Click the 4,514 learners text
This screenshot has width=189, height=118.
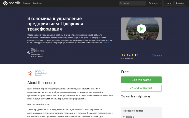pos(127,59)
